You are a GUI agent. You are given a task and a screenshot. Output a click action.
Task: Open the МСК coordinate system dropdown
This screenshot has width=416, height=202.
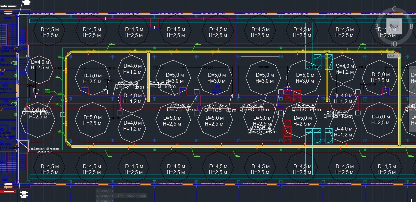click(x=394, y=56)
